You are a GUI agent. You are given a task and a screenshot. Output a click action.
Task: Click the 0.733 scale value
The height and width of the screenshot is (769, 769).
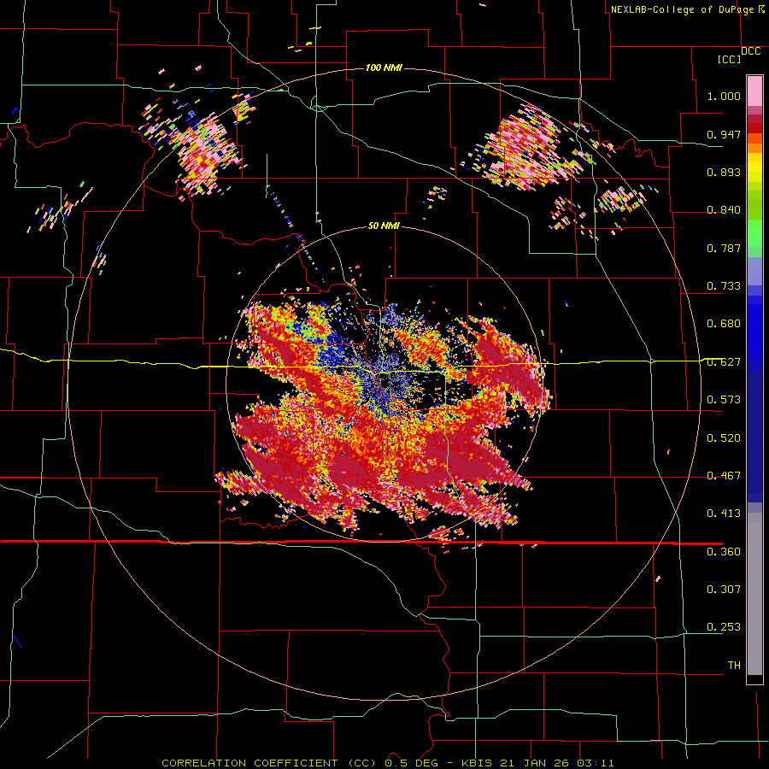[724, 286]
